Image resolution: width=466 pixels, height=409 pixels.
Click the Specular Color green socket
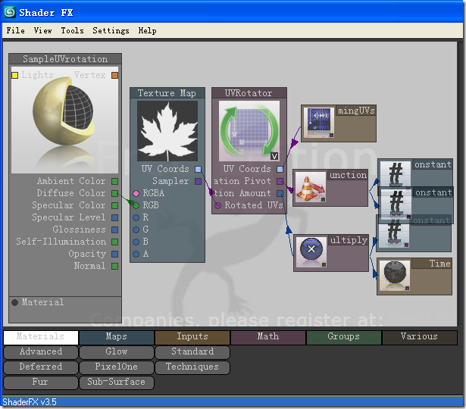point(114,205)
